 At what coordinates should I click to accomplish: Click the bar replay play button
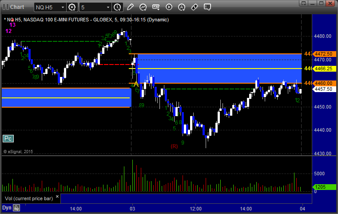[169, 7]
